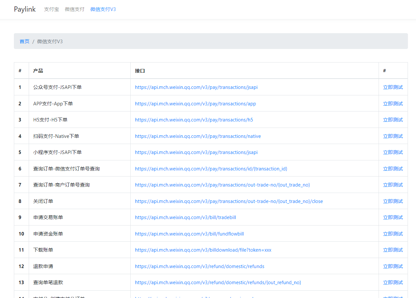Open the v3/pay/transactions/app API link
Image resolution: width=416 pixels, height=298 pixels.
coord(196,104)
